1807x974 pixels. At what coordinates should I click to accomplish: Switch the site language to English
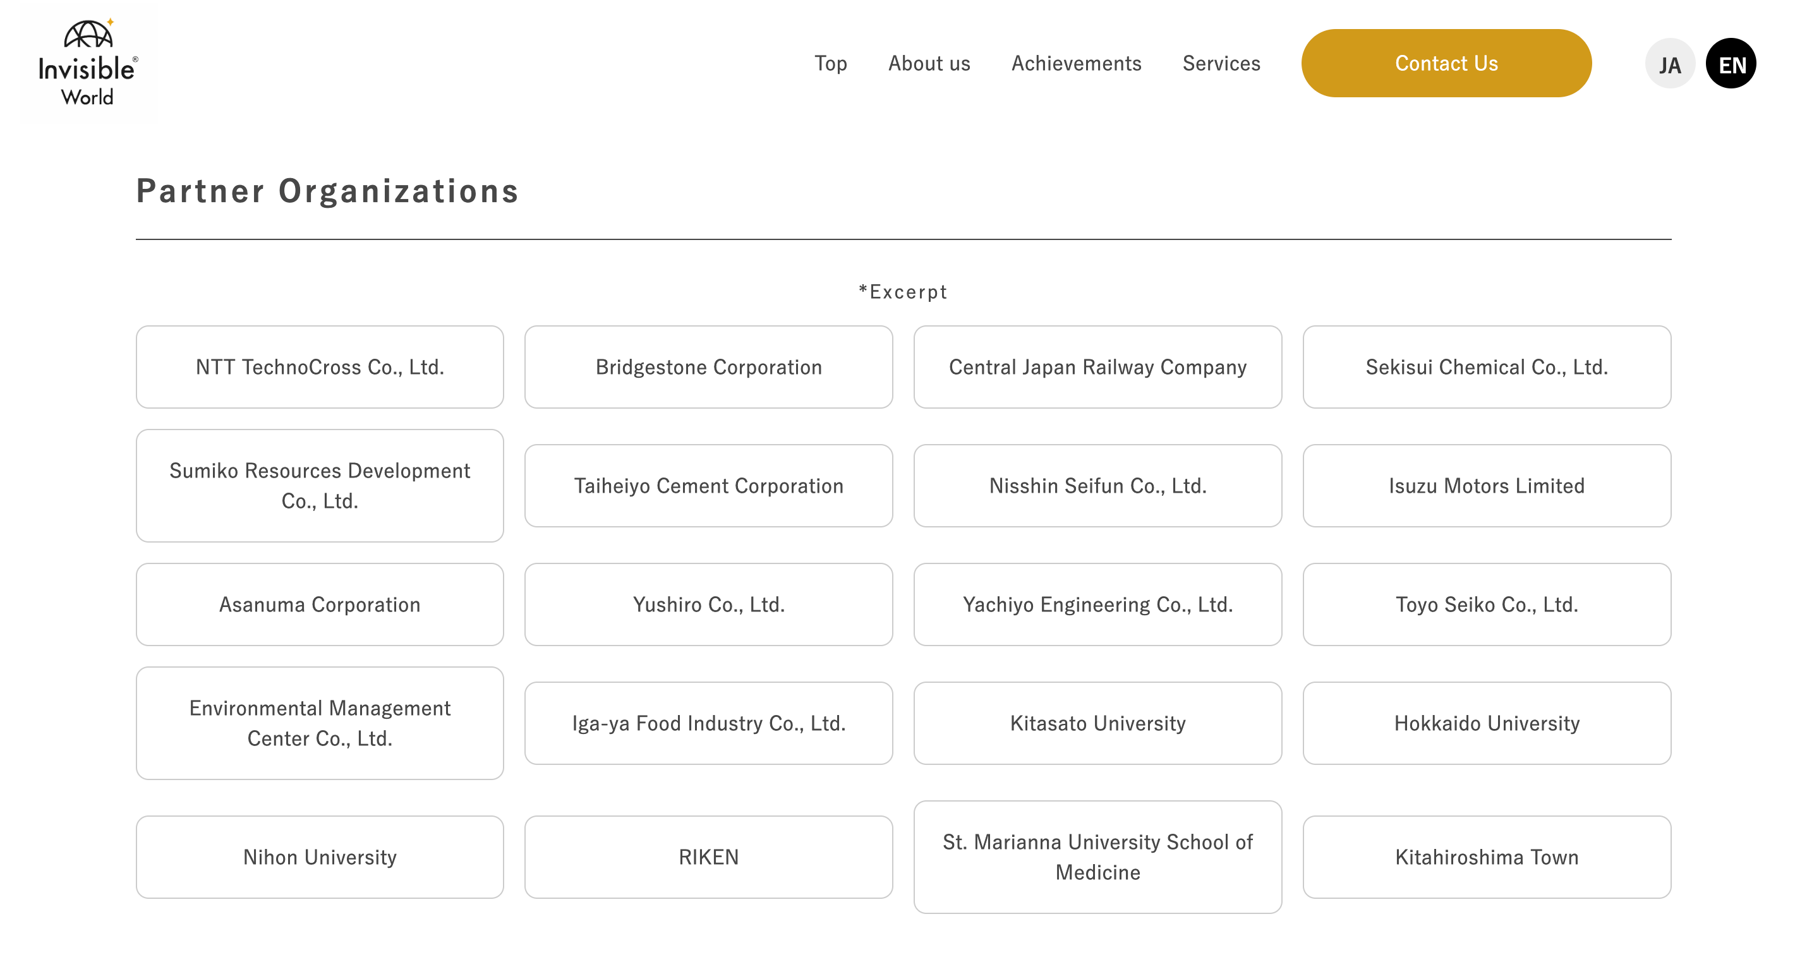coord(1731,64)
